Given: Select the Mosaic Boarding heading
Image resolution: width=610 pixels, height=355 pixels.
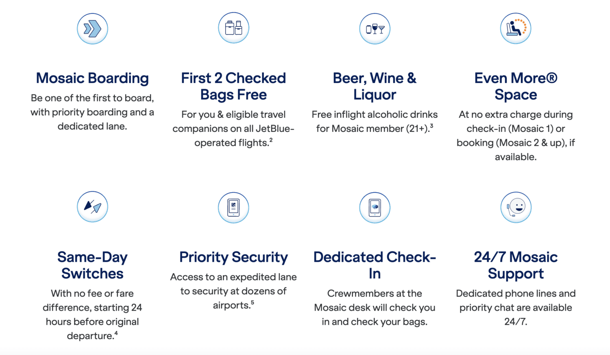Looking at the screenshot, I should coord(92,78).
